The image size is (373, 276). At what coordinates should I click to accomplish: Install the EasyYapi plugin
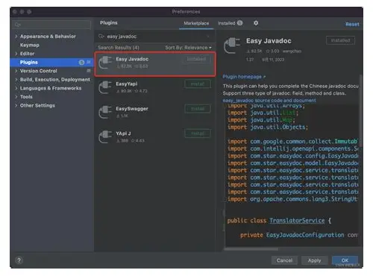198,84
